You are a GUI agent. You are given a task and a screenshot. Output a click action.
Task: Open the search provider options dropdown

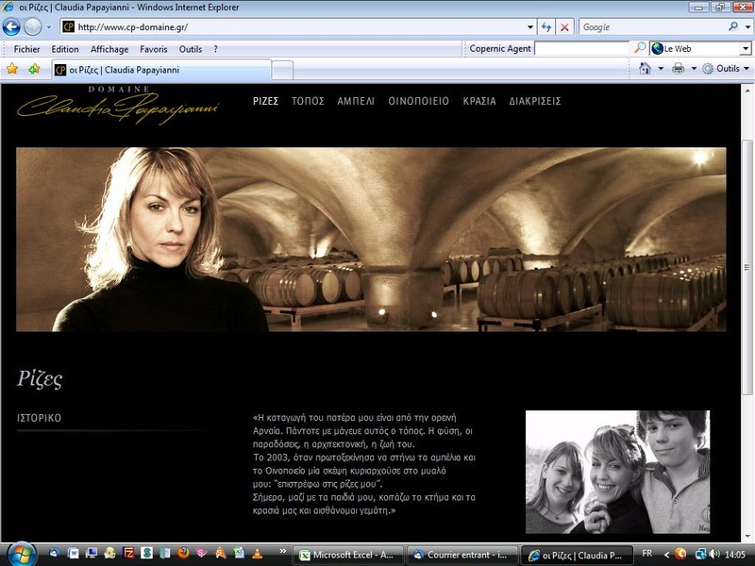pyautogui.click(x=747, y=27)
